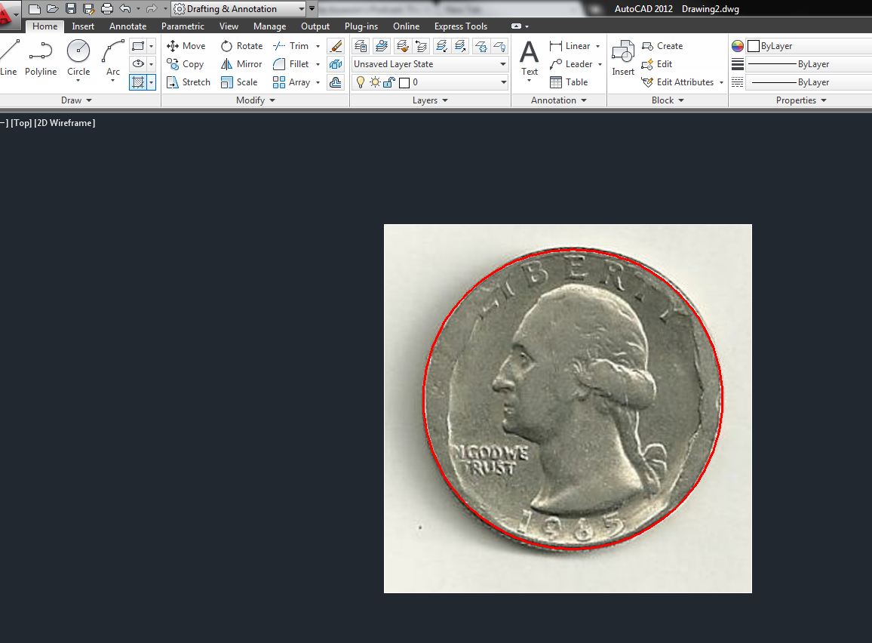Open the Unsaved Layer State dropdown
872x643 pixels.
tap(430, 64)
